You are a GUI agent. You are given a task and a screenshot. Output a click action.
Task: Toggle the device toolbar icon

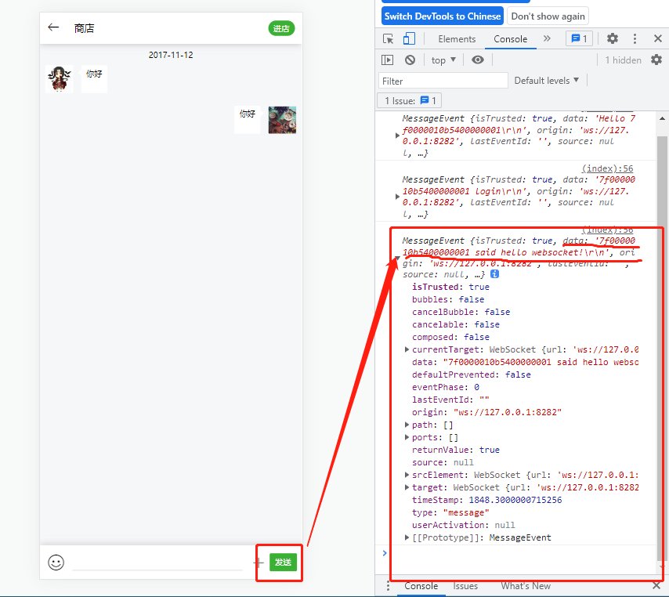[x=409, y=39]
